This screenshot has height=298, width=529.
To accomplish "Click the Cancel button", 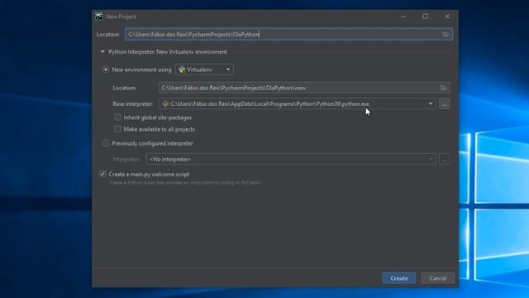I will click(437, 278).
